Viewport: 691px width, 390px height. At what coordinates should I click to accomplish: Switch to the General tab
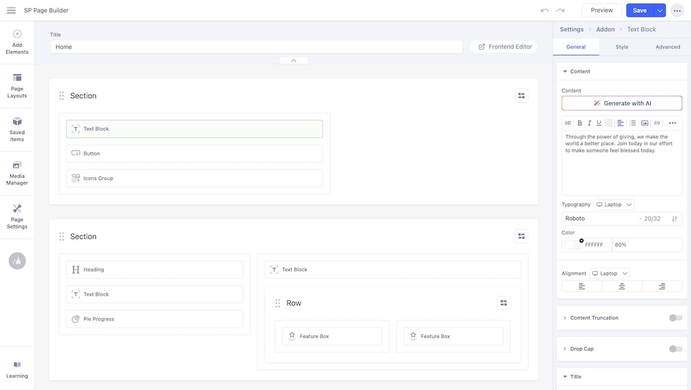click(x=576, y=47)
